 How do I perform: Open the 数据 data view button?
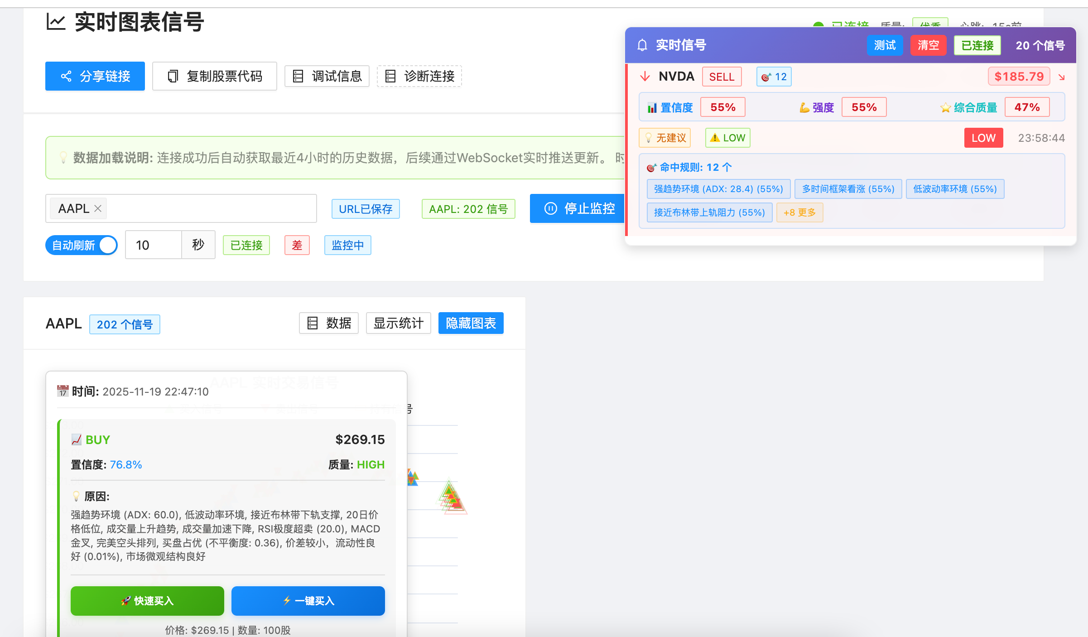[329, 323]
